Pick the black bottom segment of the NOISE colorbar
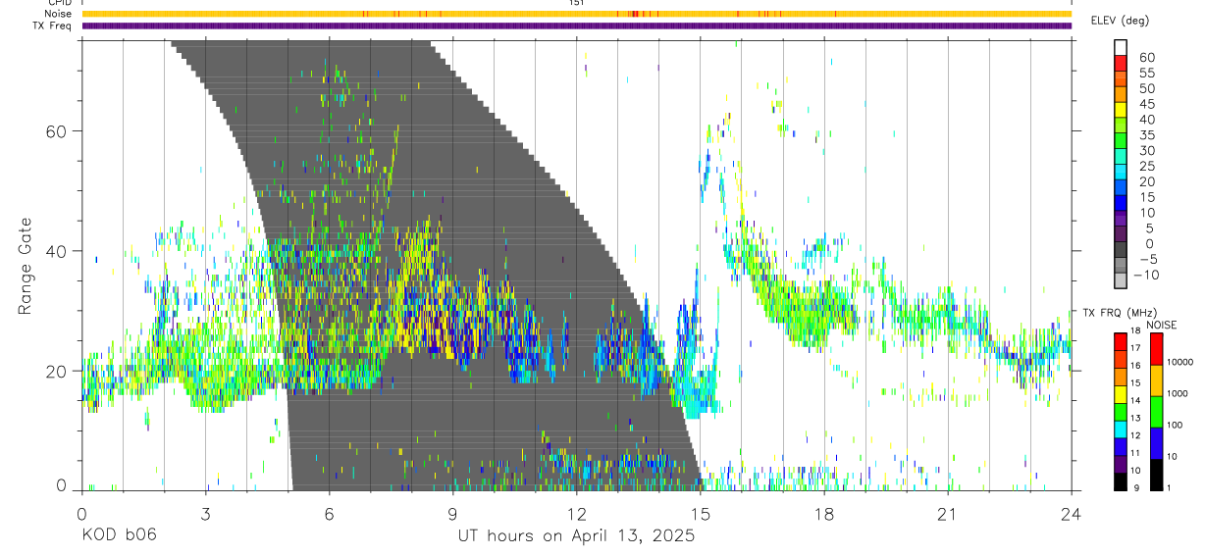This screenshot has height=556, width=1205. [1157, 475]
